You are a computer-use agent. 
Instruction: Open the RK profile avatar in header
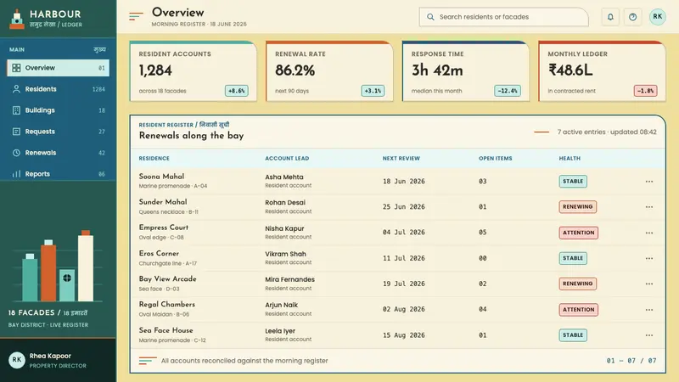click(x=657, y=16)
